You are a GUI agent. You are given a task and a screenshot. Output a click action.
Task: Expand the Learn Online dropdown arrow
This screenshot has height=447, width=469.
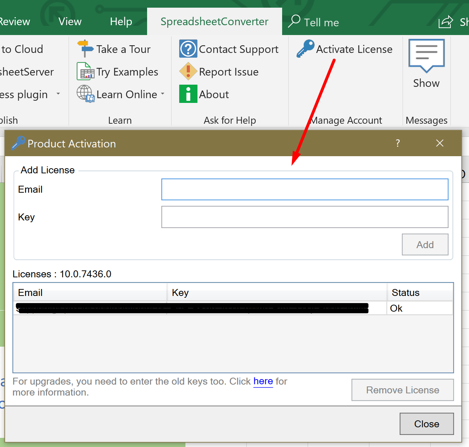(162, 94)
